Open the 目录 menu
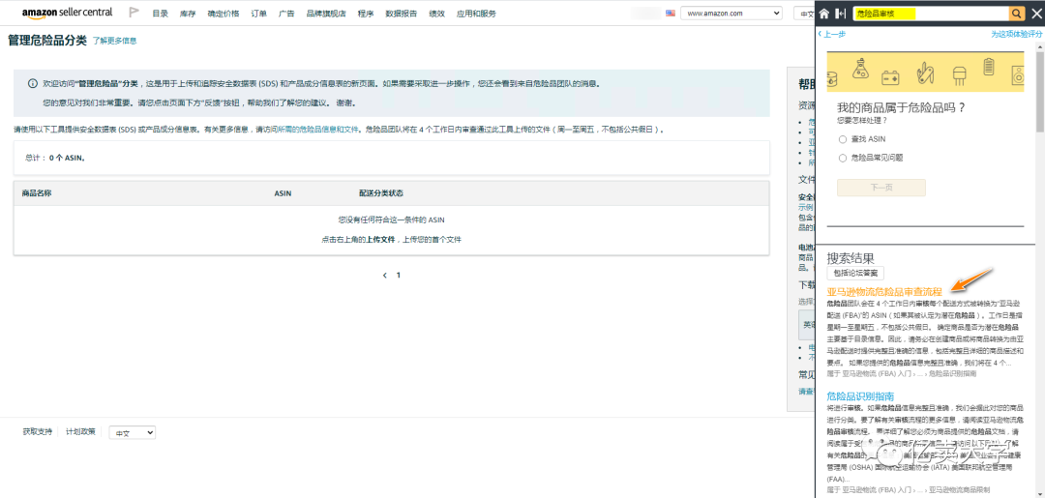This screenshot has width=1045, height=498. (x=160, y=14)
